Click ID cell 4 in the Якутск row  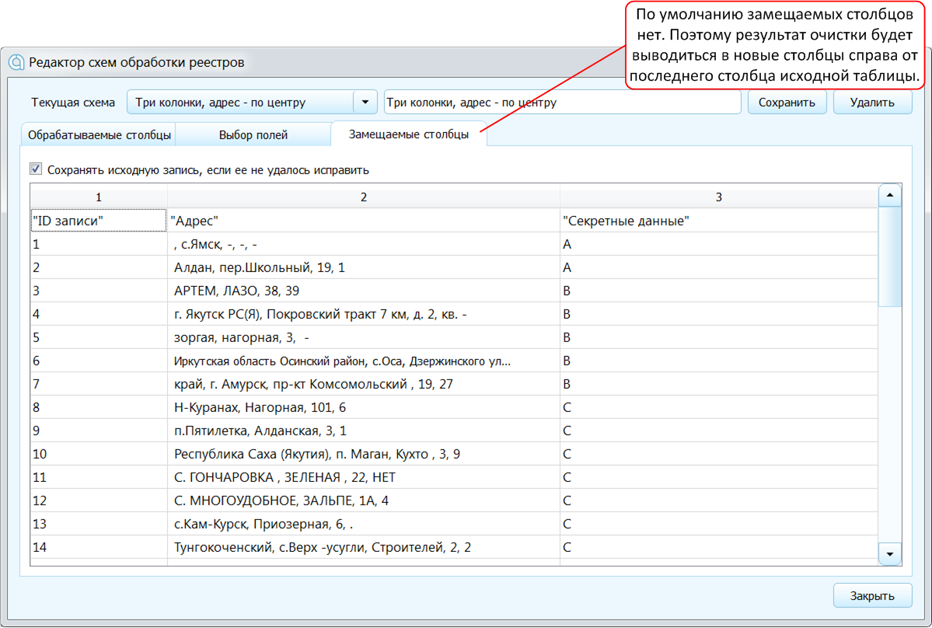pyautogui.click(x=99, y=314)
